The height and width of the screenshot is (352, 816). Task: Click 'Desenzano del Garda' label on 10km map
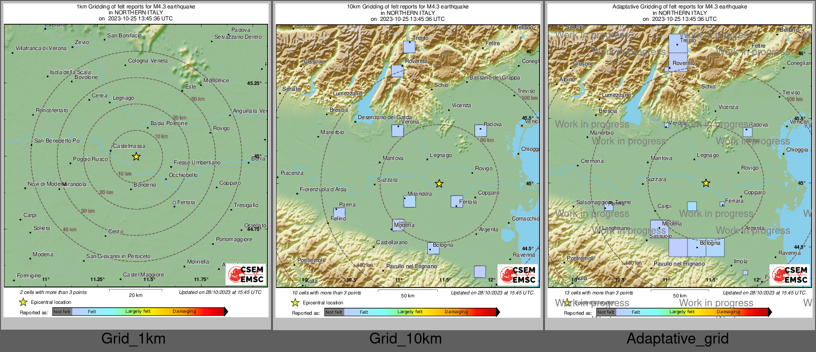click(385, 118)
